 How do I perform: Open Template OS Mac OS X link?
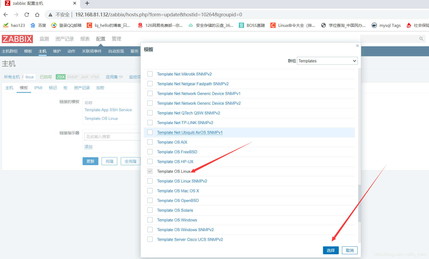(x=178, y=191)
